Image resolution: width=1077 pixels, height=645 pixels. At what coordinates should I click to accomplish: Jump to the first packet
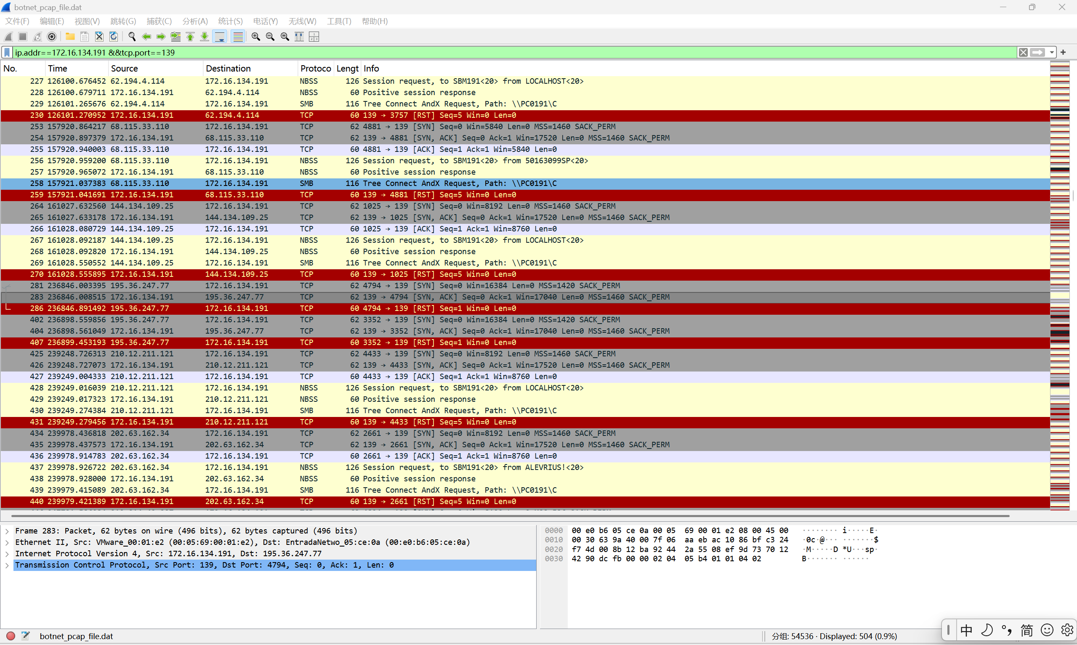pyautogui.click(x=190, y=37)
